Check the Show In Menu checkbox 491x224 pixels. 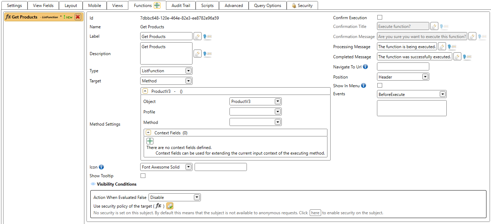[x=380, y=85]
